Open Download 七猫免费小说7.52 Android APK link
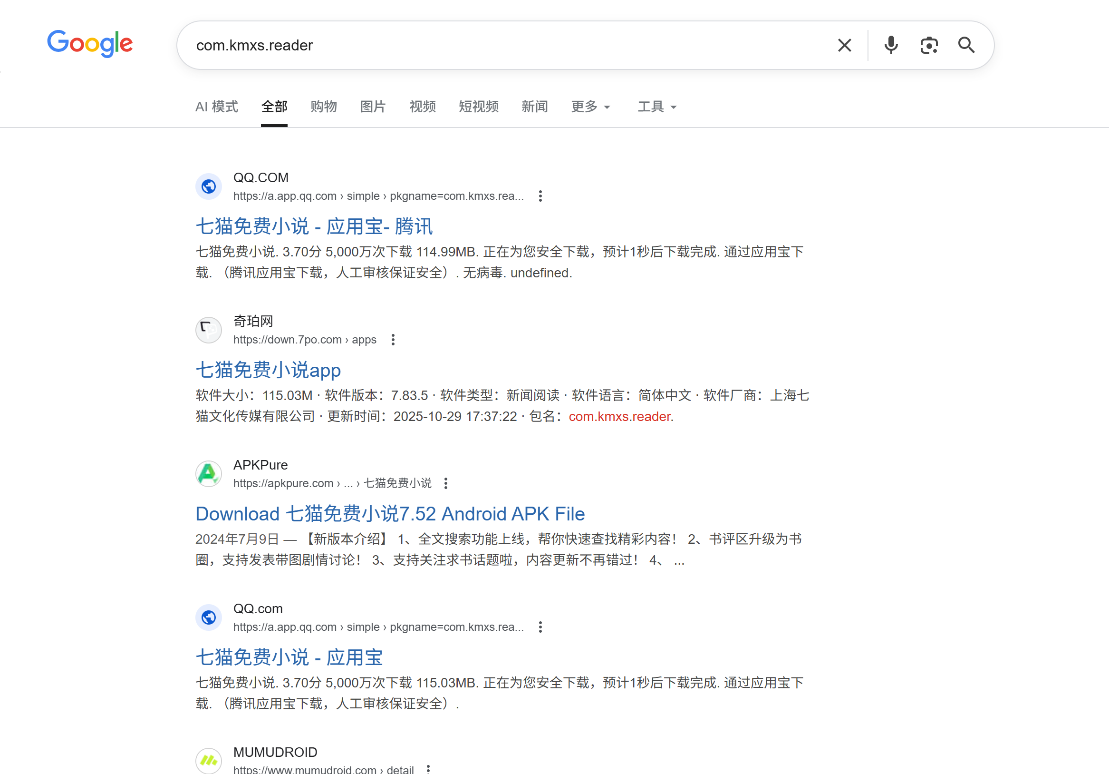The image size is (1109, 774). [390, 513]
